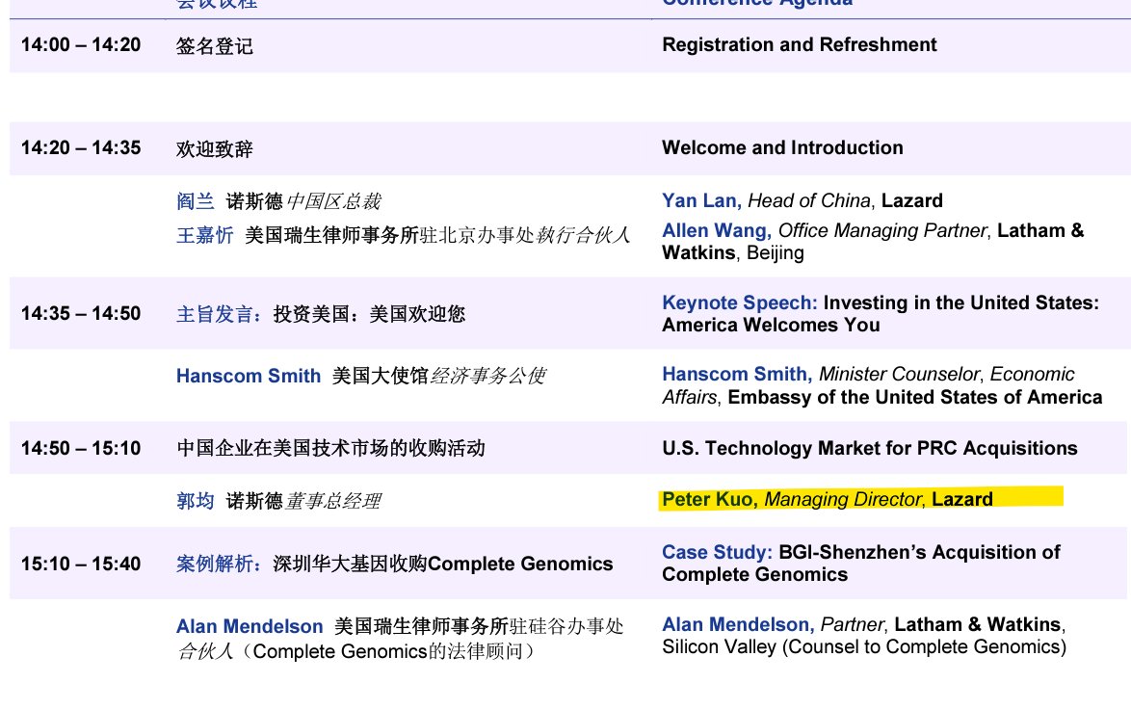The width and height of the screenshot is (1131, 709).
Task: Click the 15:10 – 15:40 time slot
Action: tap(81, 565)
